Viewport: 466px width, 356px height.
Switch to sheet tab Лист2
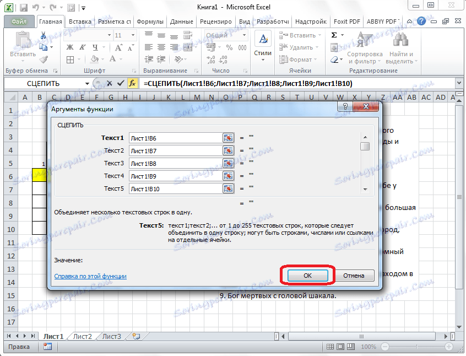(x=82, y=336)
